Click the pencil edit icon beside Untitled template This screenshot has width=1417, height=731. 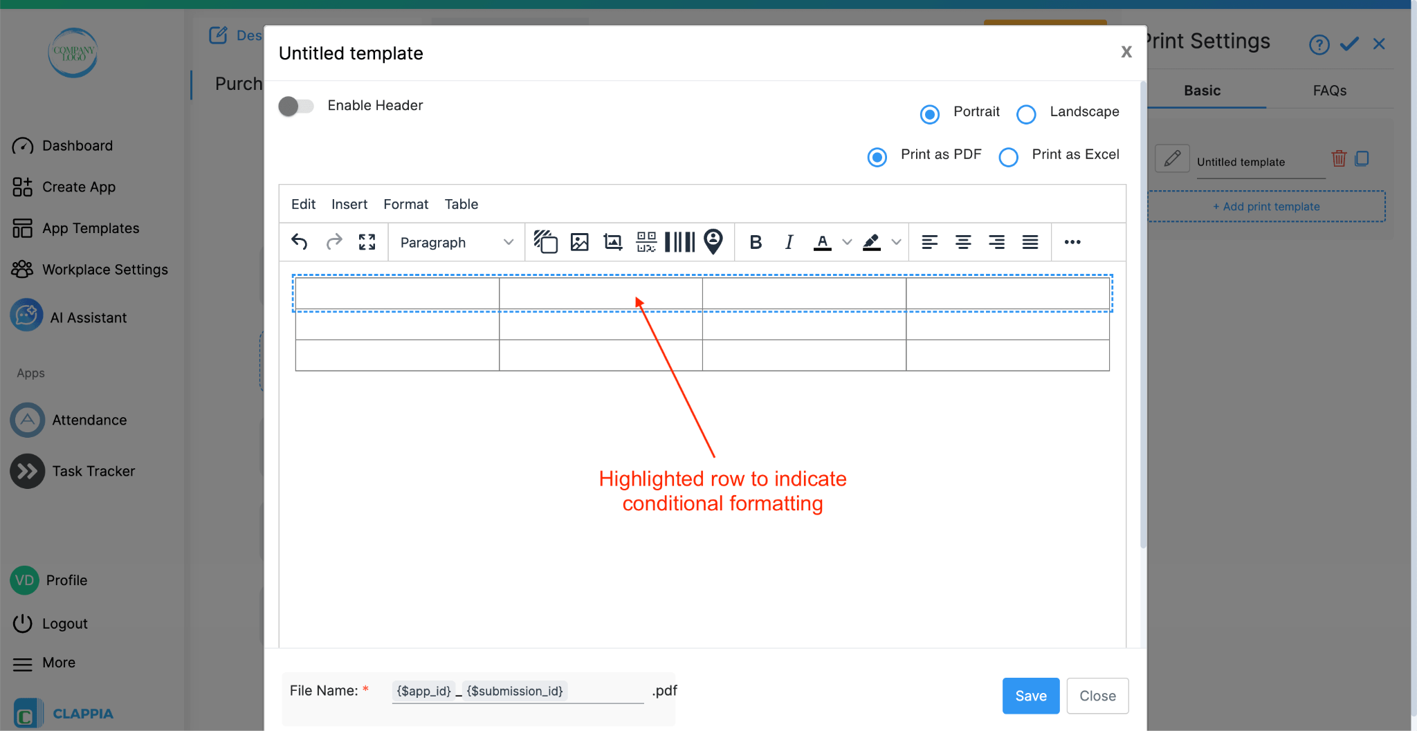[1172, 159]
